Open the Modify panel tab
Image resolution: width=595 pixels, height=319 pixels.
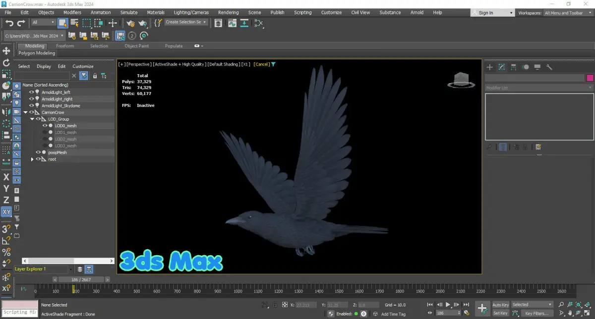[502, 67]
